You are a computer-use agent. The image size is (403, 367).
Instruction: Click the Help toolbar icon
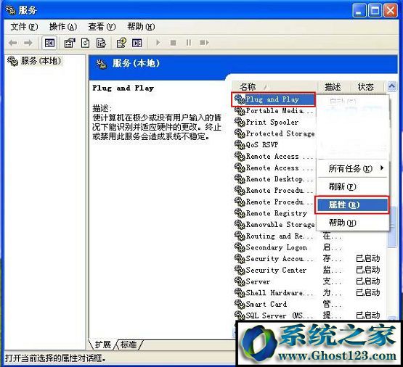(121, 43)
